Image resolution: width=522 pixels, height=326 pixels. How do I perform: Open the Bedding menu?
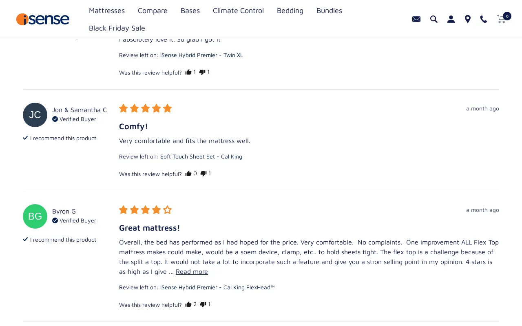[x=290, y=11]
